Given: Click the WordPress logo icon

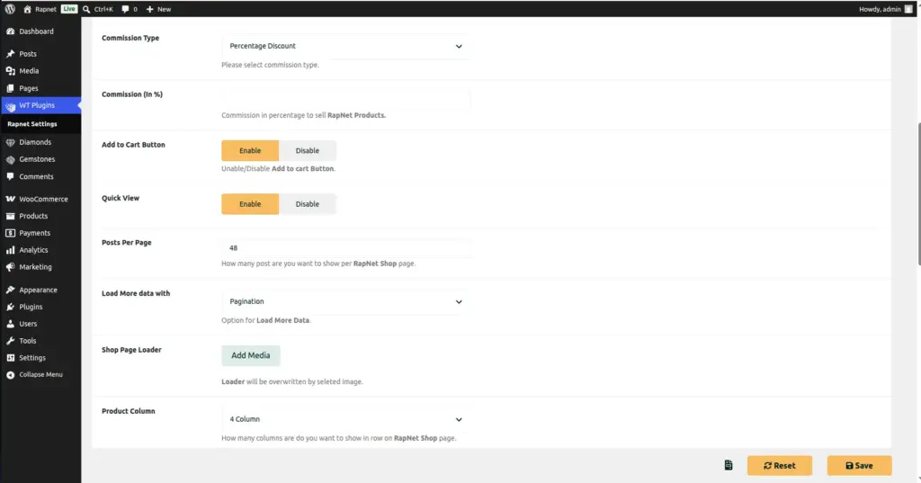Looking at the screenshot, I should [x=10, y=9].
